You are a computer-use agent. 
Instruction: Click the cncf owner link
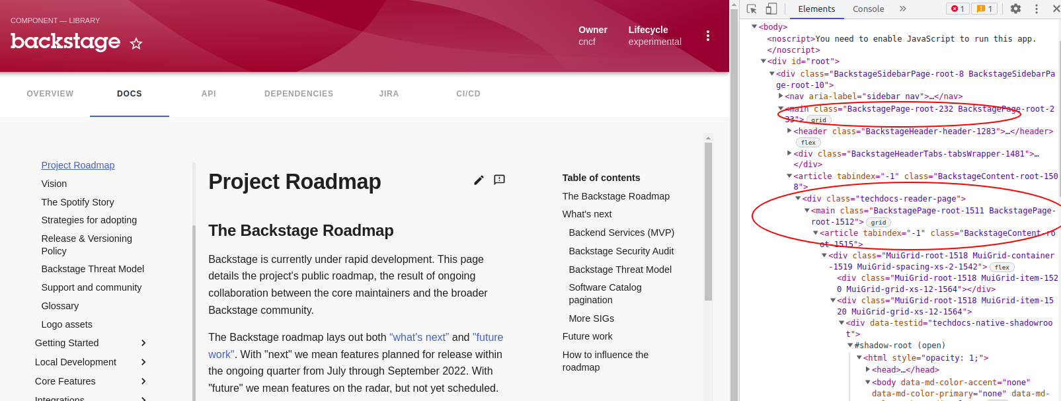tap(587, 42)
